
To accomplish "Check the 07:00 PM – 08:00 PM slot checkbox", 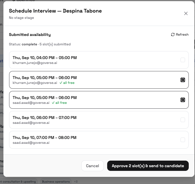I will tap(183, 140).
